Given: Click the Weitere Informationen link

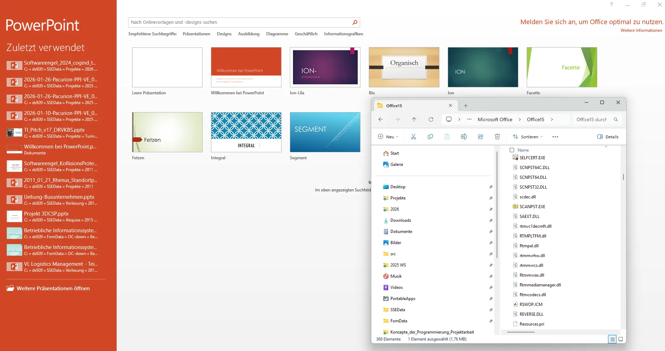Looking at the screenshot, I should point(641,30).
